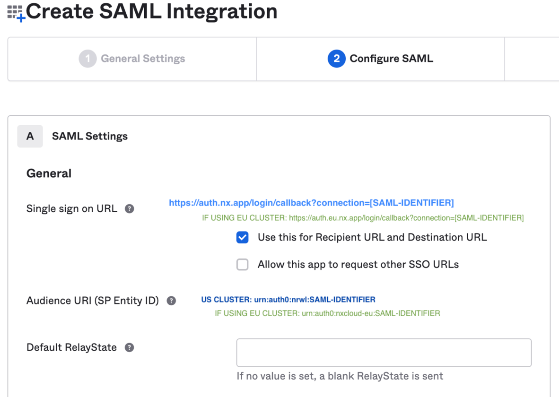Select the EU urn:auth0:nxcloud-eu value

click(371, 313)
